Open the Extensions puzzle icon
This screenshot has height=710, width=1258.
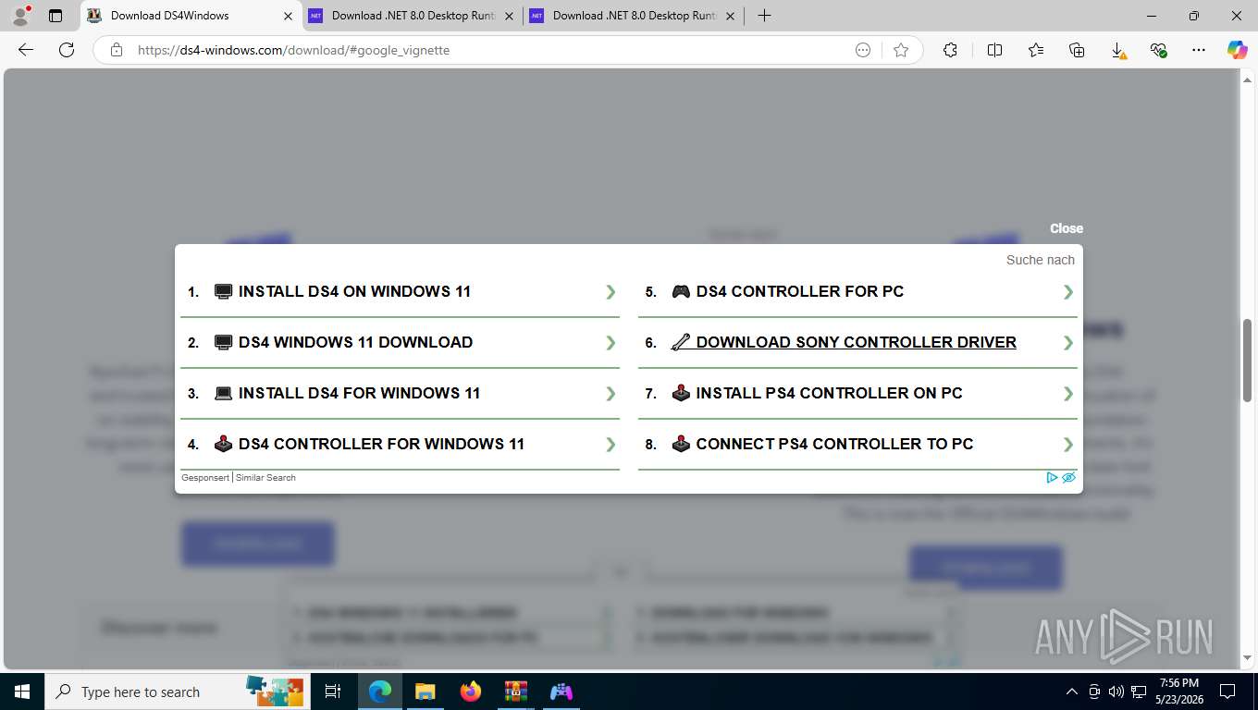coord(950,50)
